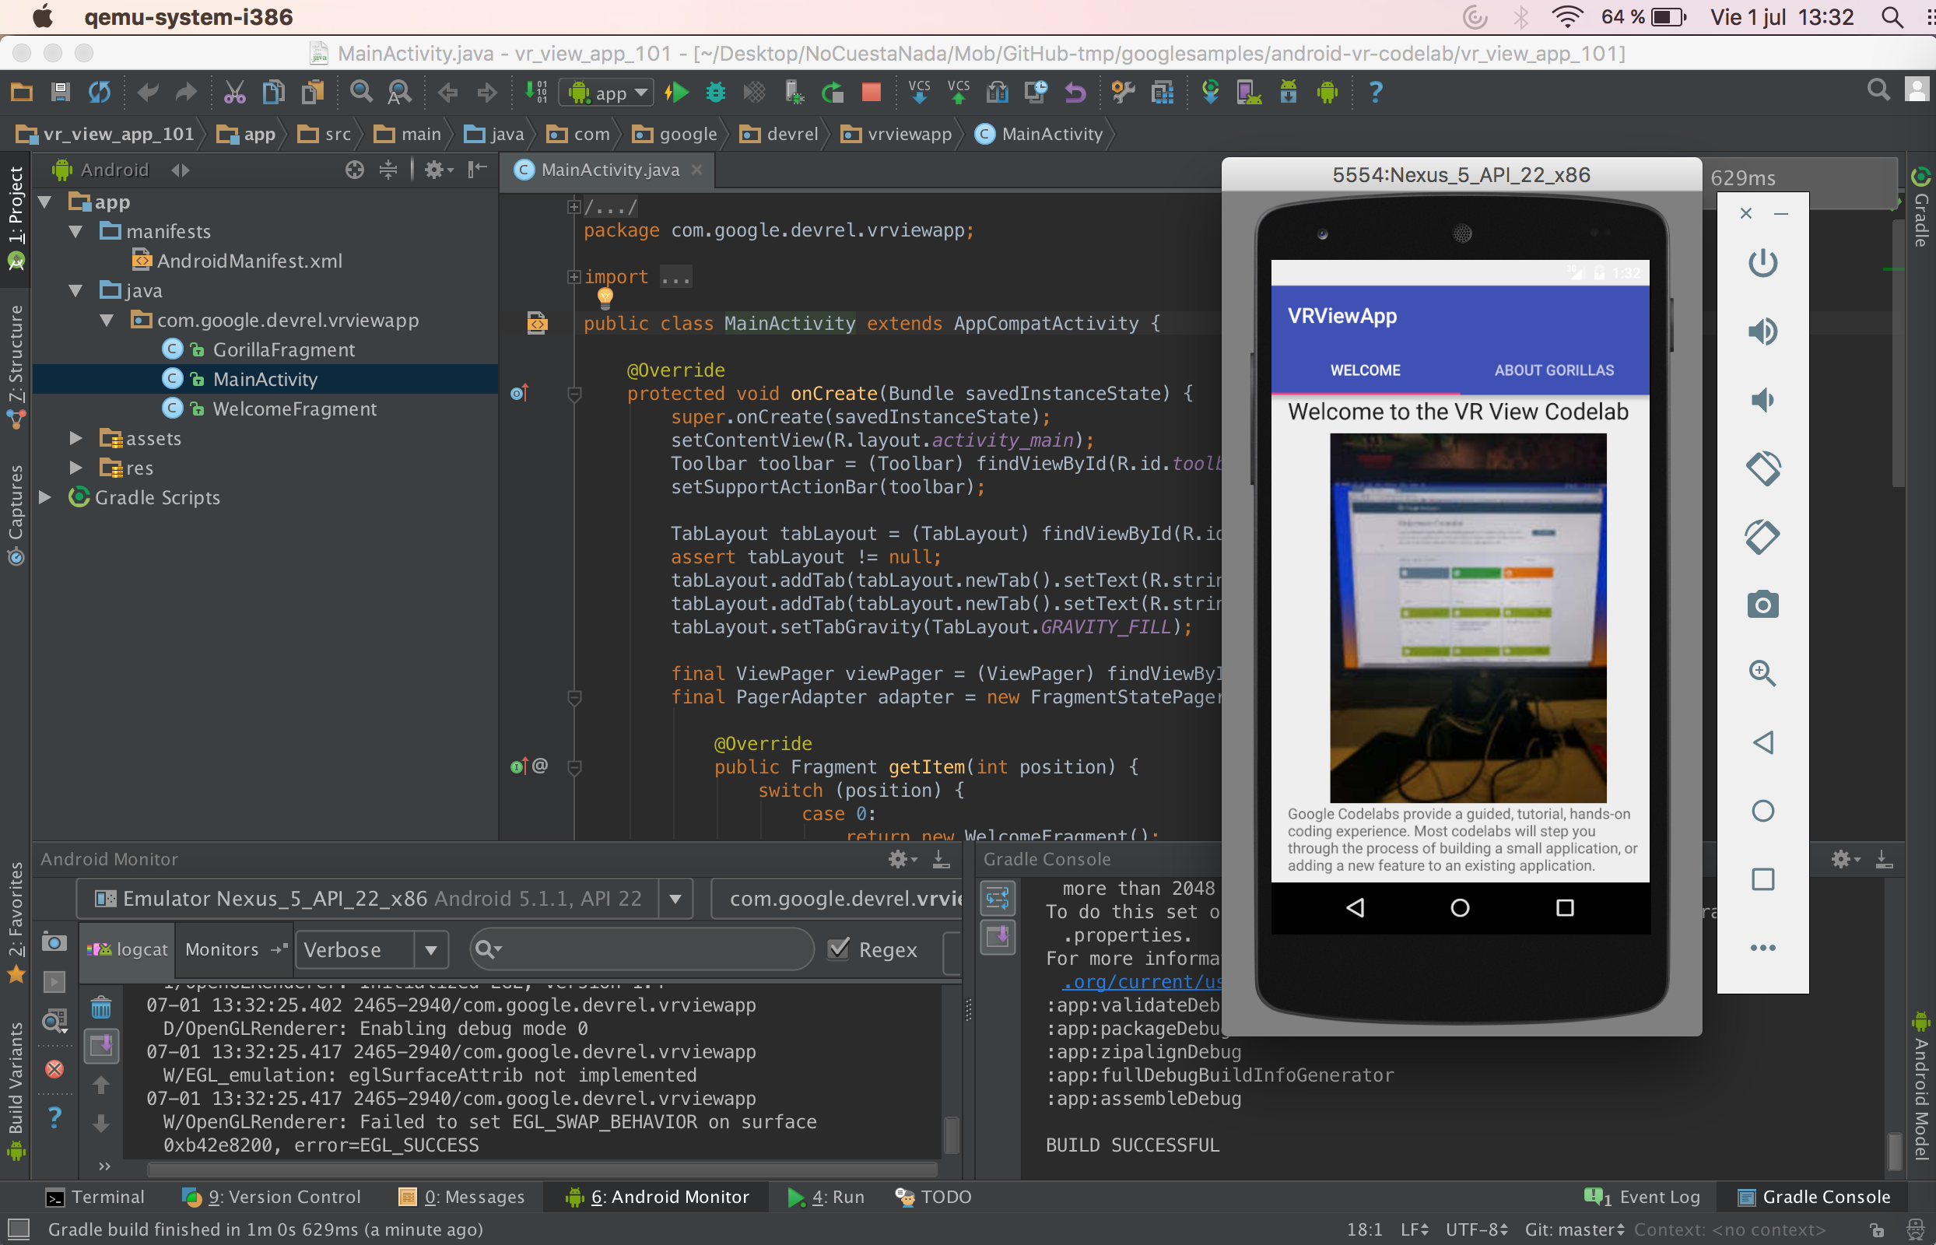Click the emulator camera screenshot icon
This screenshot has height=1245, width=1936.
click(x=1763, y=604)
